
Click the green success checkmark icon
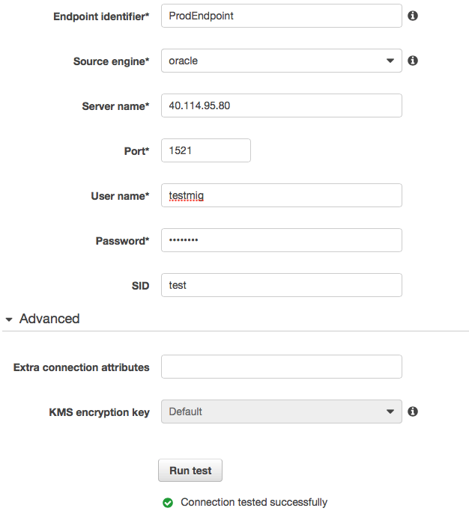[x=168, y=503]
